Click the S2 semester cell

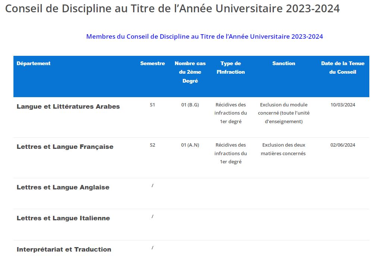pyautogui.click(x=152, y=145)
